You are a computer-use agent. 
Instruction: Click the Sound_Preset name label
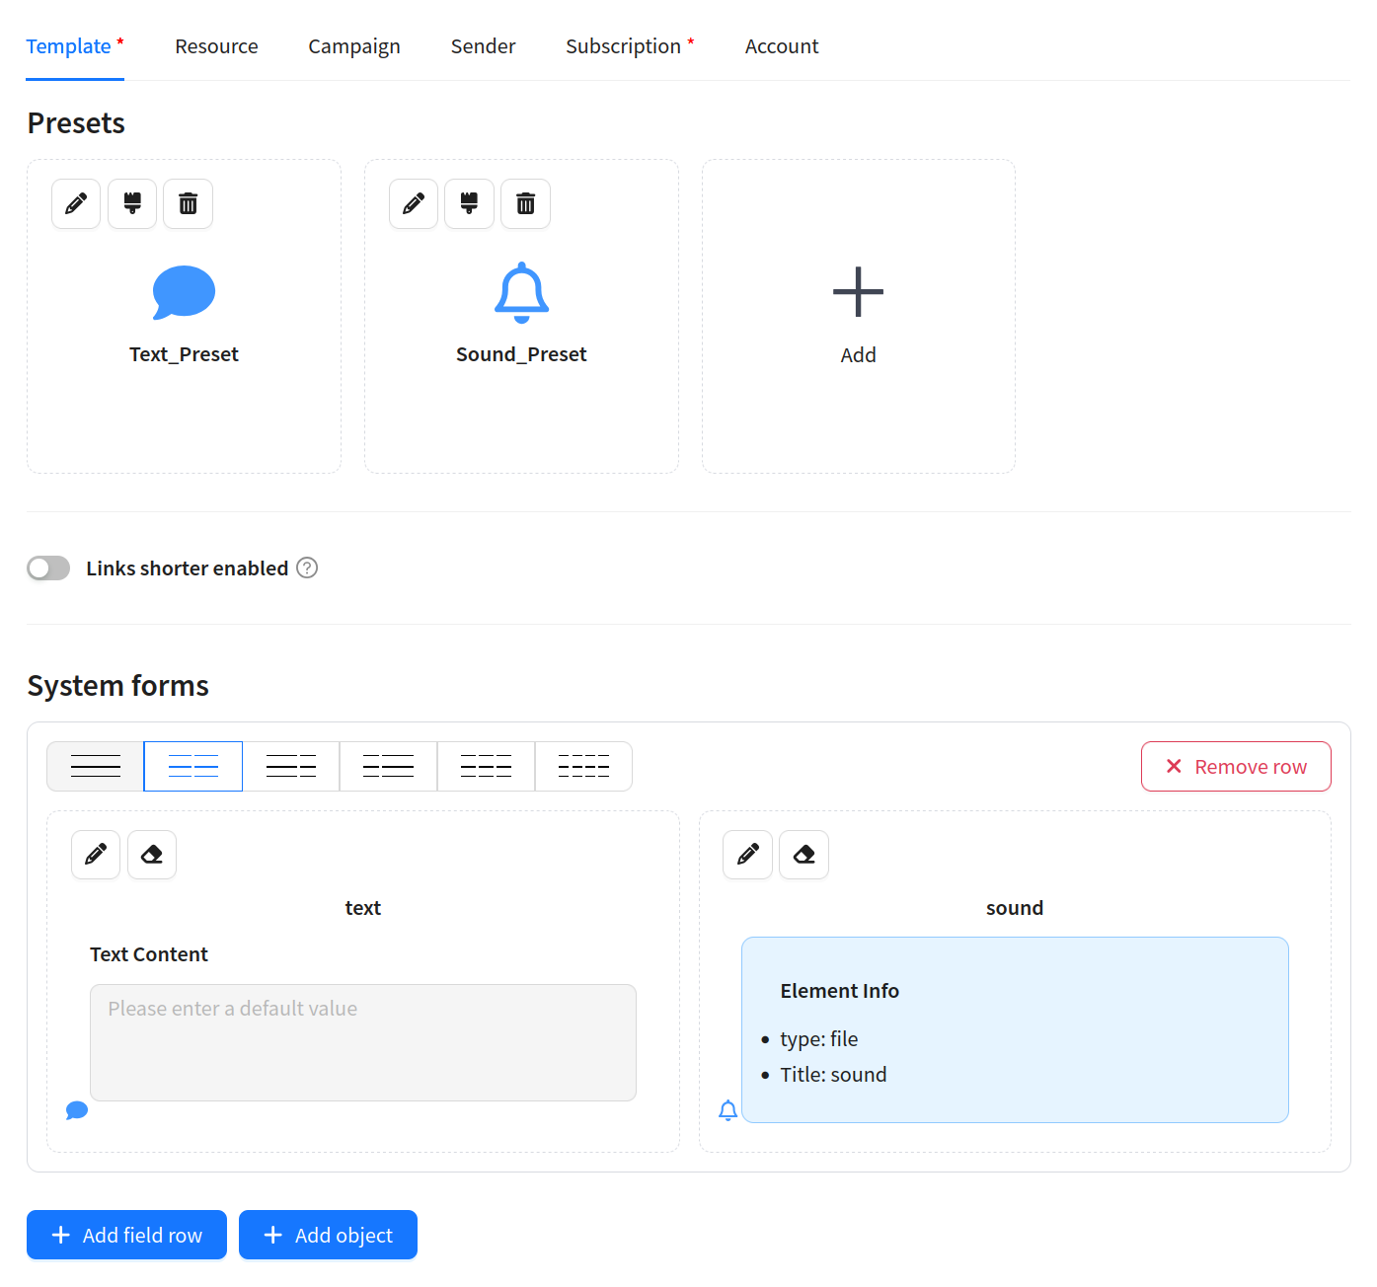tap(521, 354)
